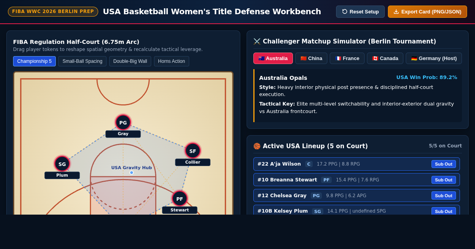Sub out #10 Breanna Stewart

443,180
